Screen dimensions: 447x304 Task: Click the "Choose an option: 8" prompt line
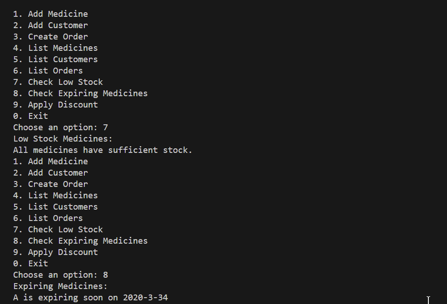pyautogui.click(x=60, y=275)
